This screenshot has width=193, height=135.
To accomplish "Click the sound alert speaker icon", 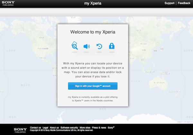I will [x=87, y=46].
